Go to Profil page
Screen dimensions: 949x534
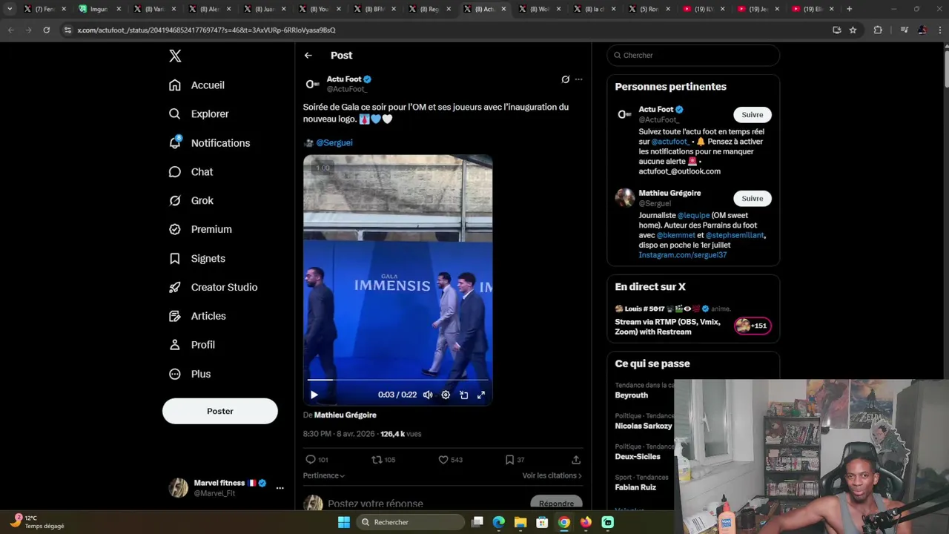click(x=192, y=346)
